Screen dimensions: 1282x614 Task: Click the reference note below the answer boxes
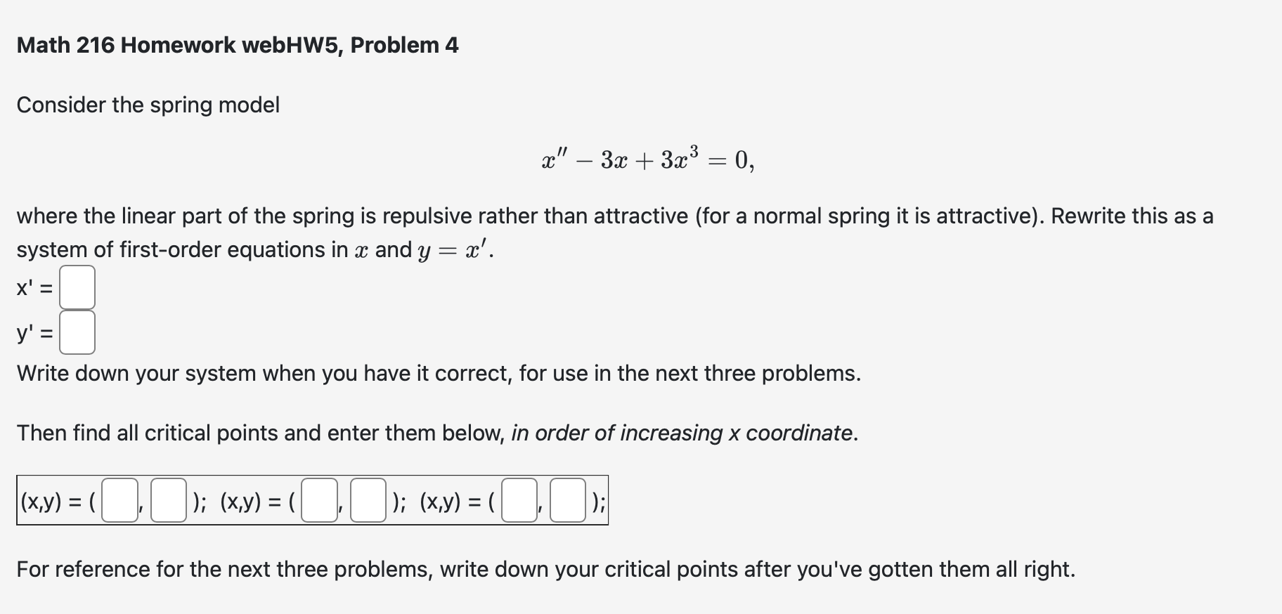(x=546, y=570)
